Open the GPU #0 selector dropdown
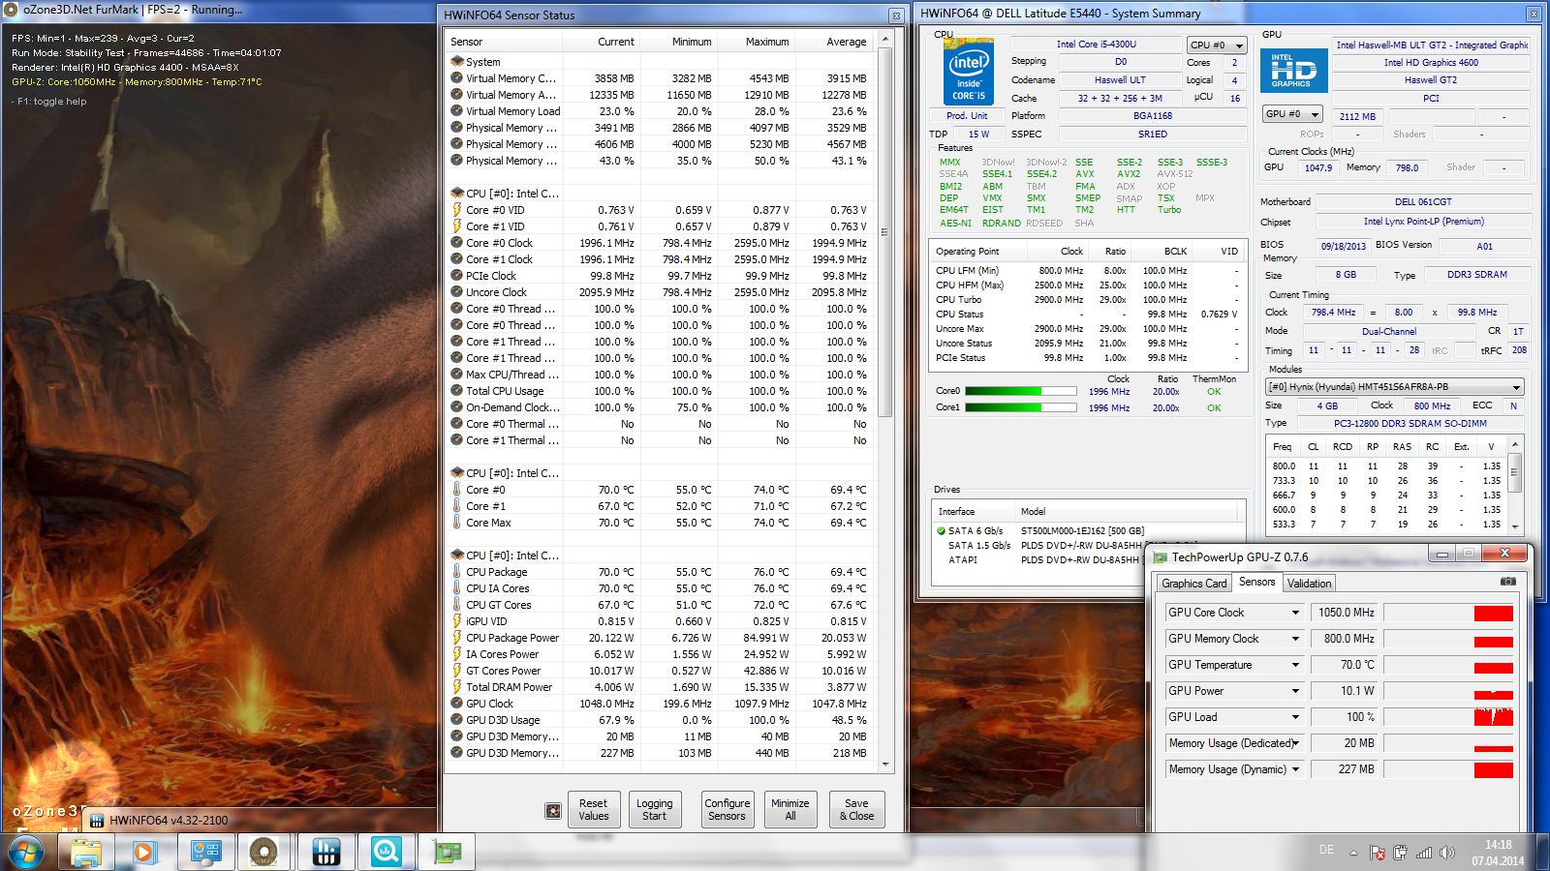This screenshot has height=871, width=1550. click(1293, 114)
